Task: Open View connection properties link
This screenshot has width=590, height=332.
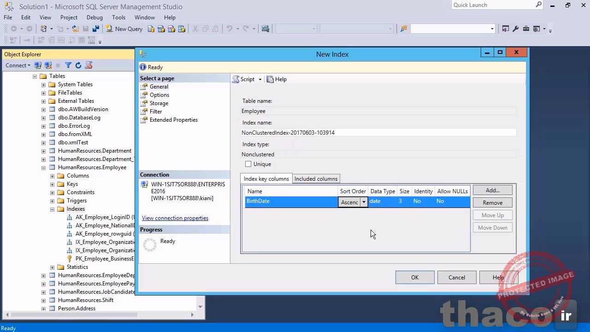Action: tap(175, 218)
